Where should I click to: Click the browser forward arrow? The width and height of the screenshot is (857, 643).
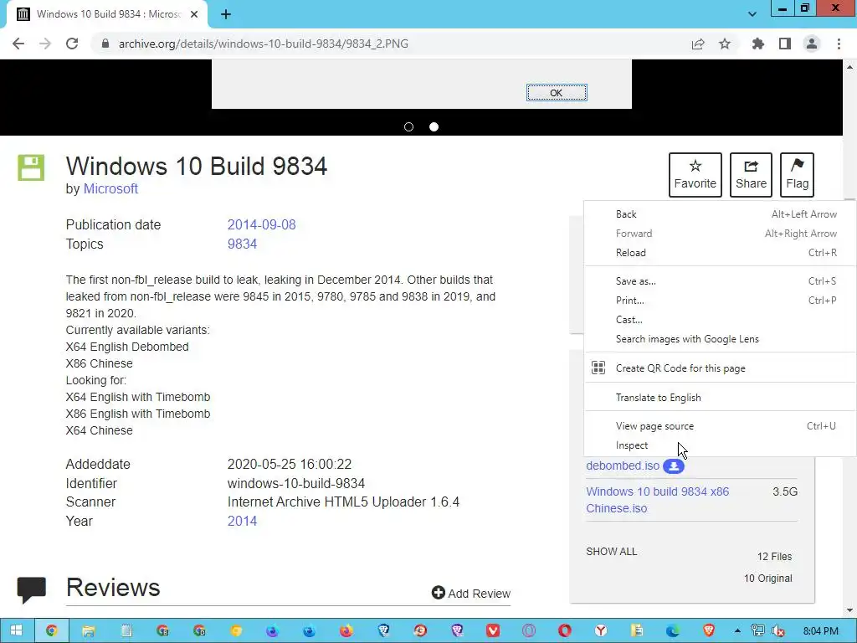tap(45, 44)
